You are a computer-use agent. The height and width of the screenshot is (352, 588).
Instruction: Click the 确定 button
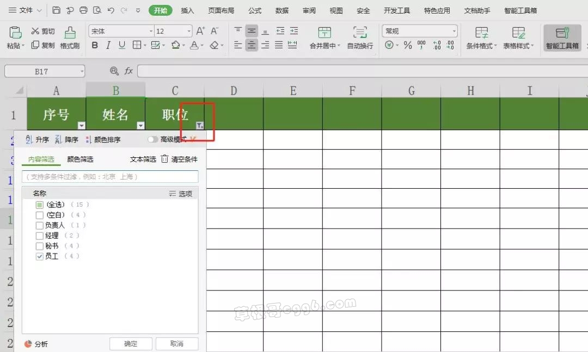(x=131, y=343)
